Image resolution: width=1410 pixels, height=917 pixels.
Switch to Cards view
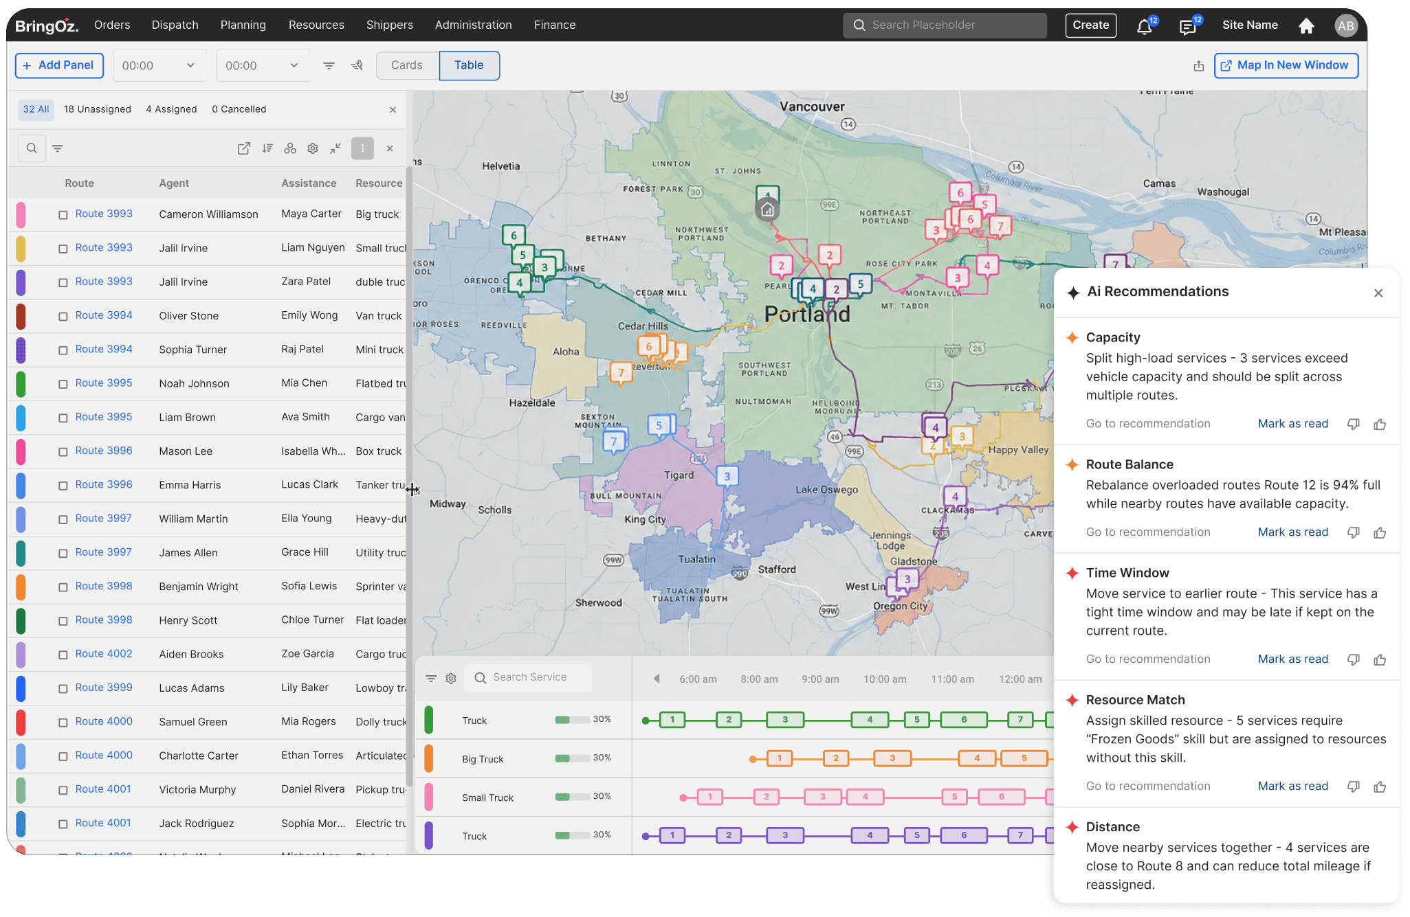tap(407, 65)
